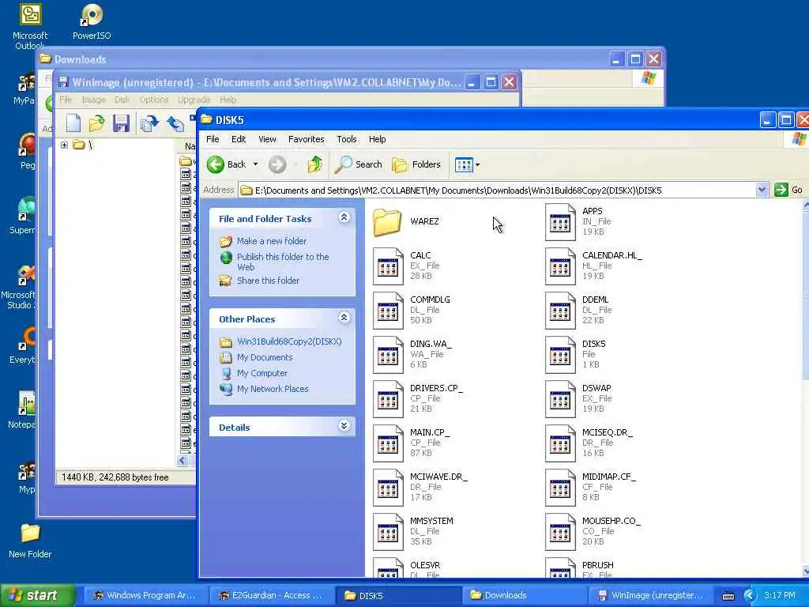Select the COMMDLG file icon

(x=388, y=310)
